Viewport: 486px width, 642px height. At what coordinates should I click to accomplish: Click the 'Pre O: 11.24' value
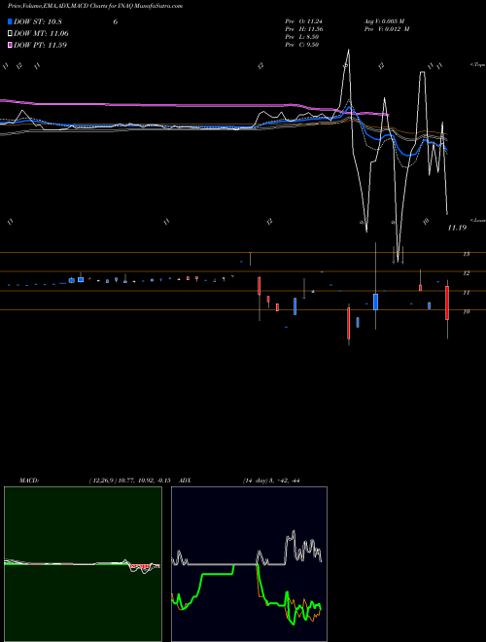coord(302,21)
